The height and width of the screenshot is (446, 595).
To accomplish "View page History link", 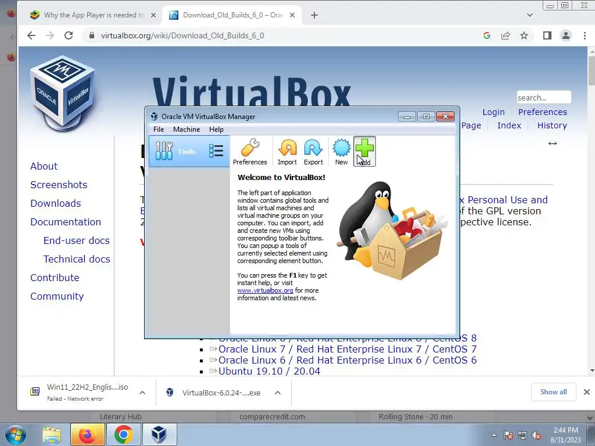I will pos(552,125).
